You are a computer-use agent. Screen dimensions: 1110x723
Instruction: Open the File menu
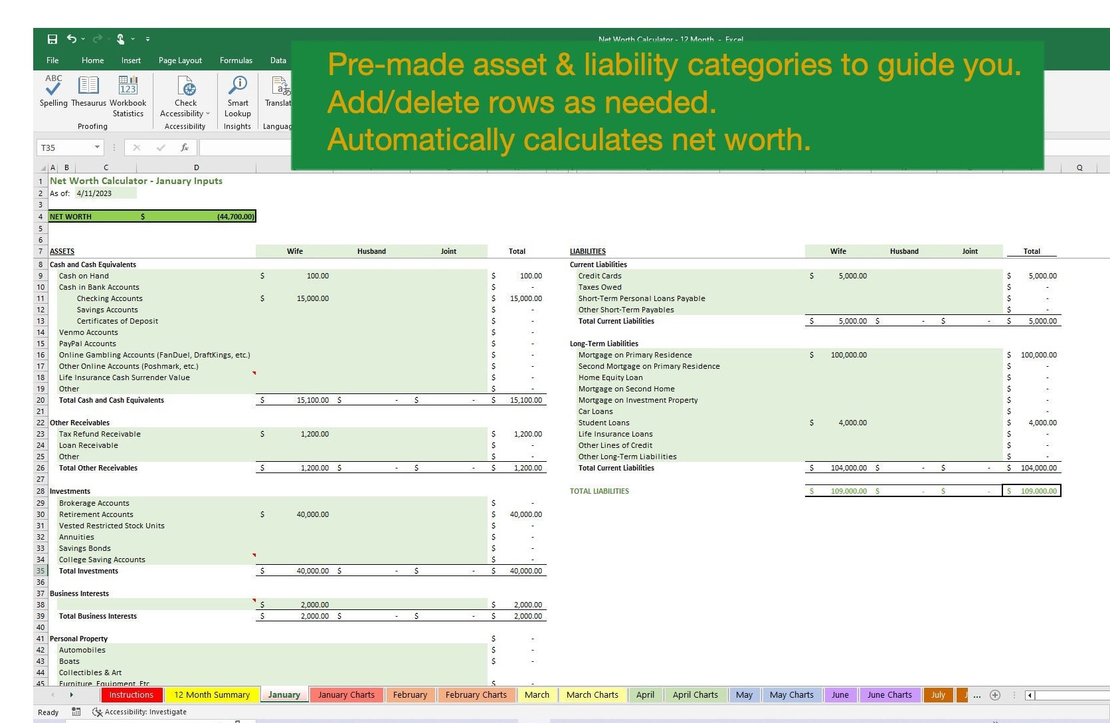pyautogui.click(x=52, y=60)
